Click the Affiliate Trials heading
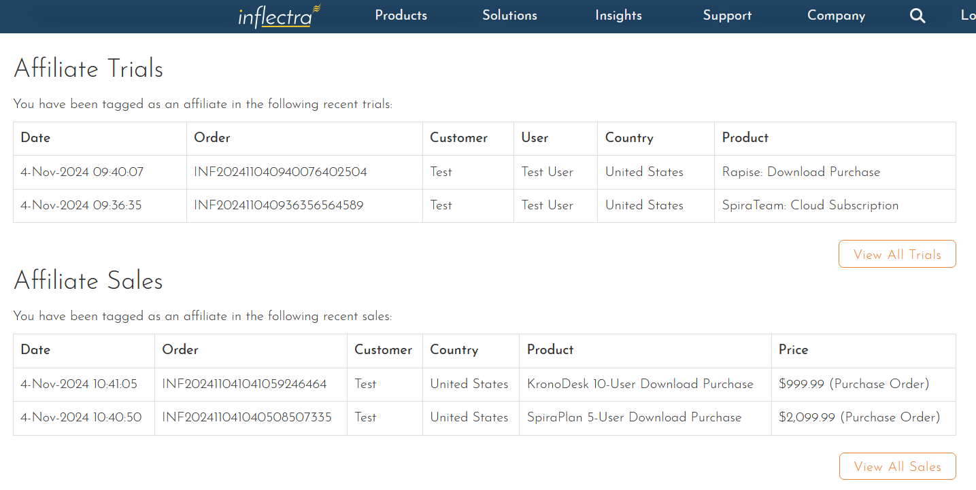The image size is (976, 490). 88,69
